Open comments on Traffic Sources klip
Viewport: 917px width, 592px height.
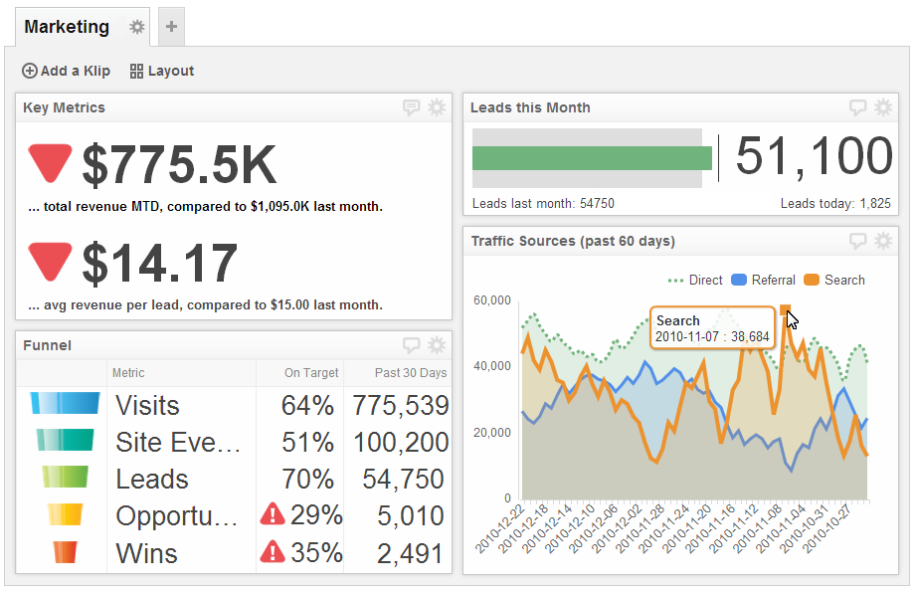858,241
